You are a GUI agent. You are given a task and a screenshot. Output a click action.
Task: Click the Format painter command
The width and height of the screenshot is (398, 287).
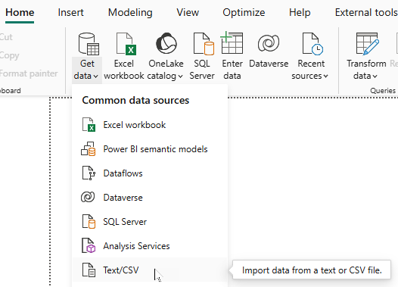29,73
